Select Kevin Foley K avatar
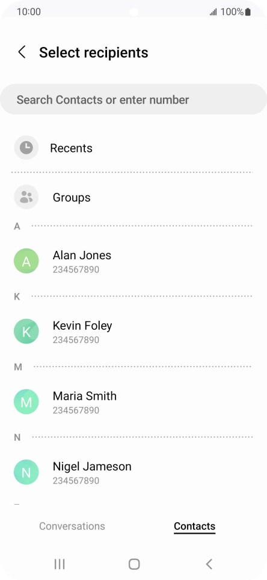Image resolution: width=267 pixels, height=580 pixels. coord(26,331)
